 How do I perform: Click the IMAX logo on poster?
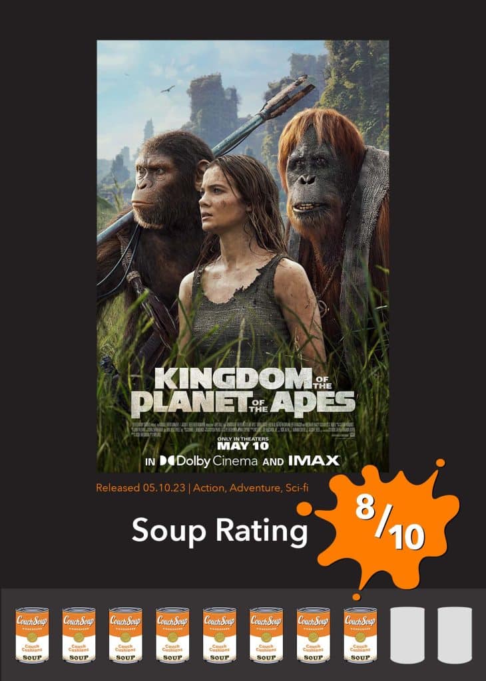314,461
